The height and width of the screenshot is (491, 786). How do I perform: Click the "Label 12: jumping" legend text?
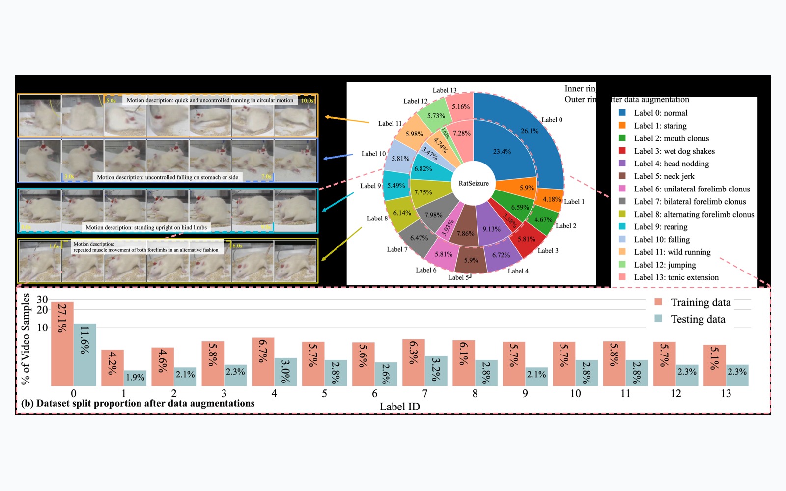tap(665, 265)
